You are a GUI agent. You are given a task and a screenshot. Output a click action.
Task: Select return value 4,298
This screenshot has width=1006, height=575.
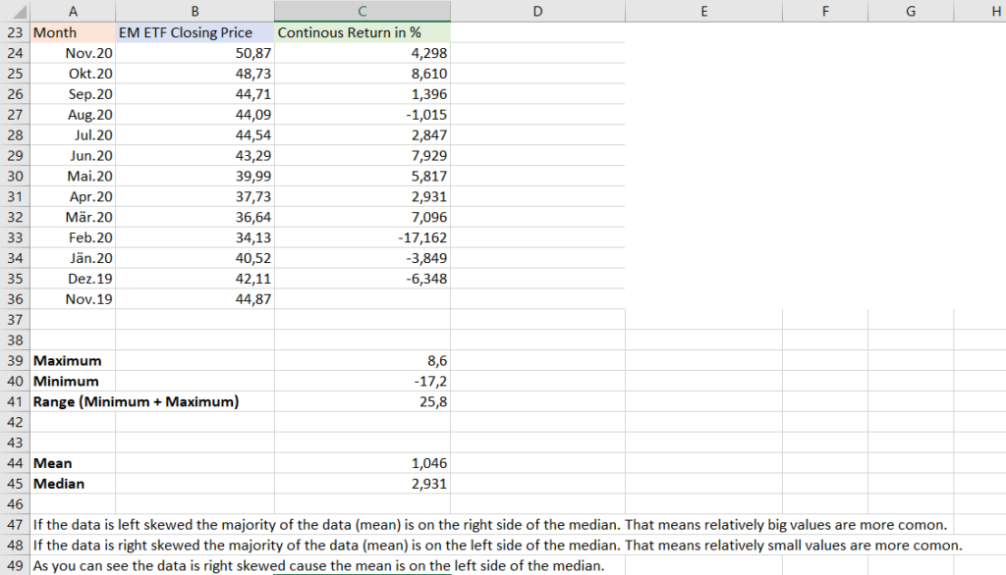coord(363,53)
